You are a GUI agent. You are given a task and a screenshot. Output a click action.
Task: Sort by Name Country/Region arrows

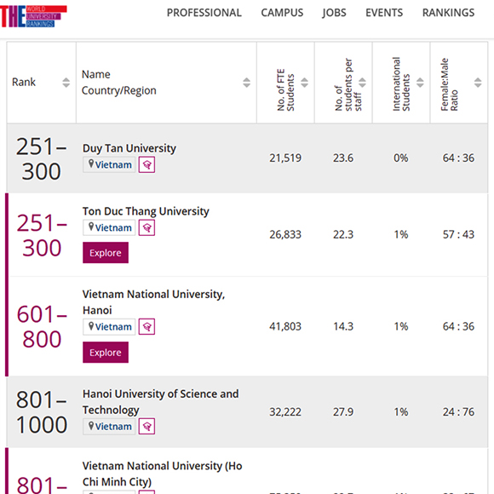[247, 83]
